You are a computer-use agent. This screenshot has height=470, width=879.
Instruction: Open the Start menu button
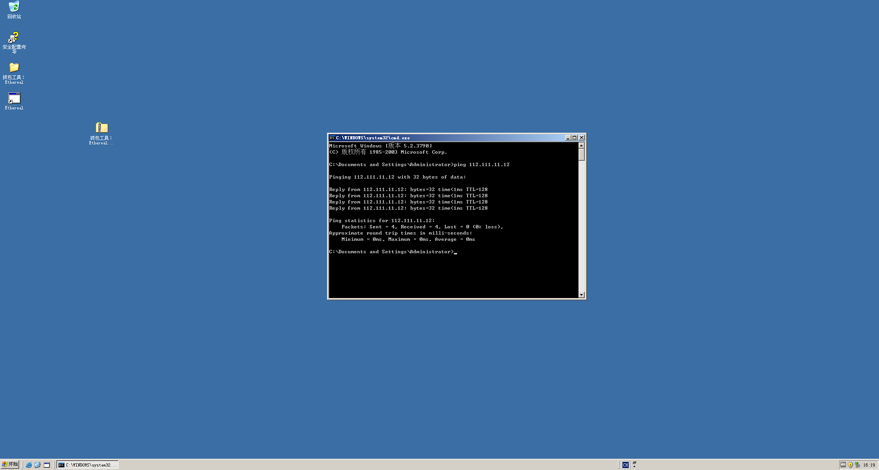pyautogui.click(x=10, y=465)
